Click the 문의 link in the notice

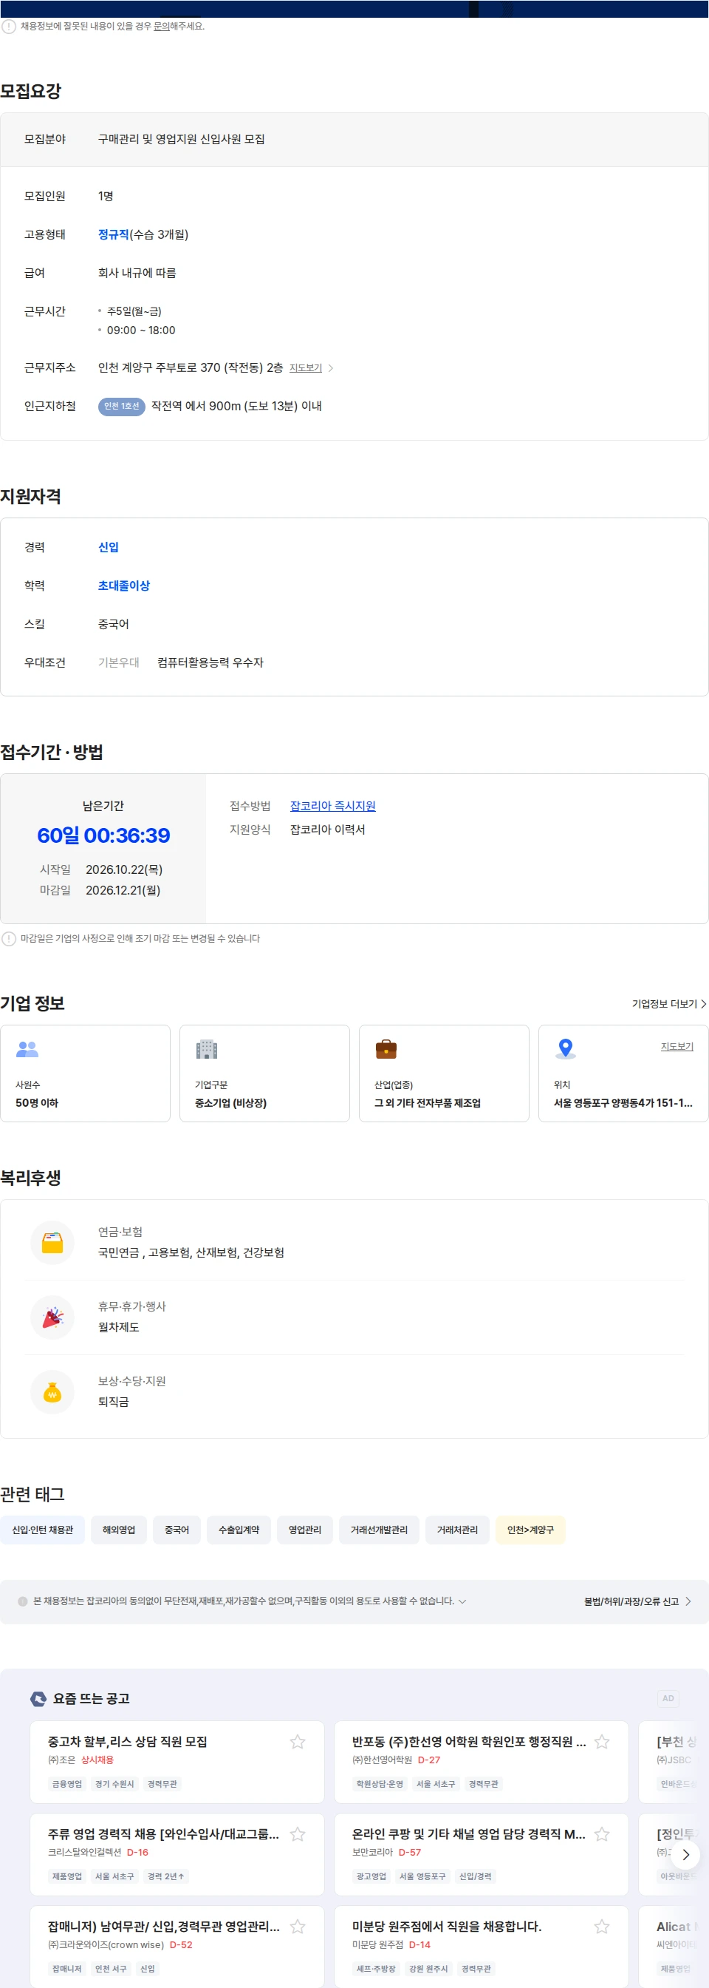161,26
